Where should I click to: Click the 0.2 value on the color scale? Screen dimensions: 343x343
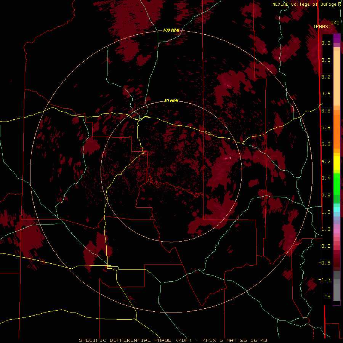(326, 246)
